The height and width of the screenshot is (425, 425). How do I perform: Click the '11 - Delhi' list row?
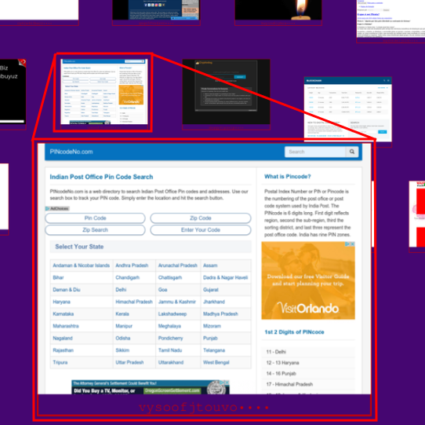pyautogui.click(x=308, y=352)
